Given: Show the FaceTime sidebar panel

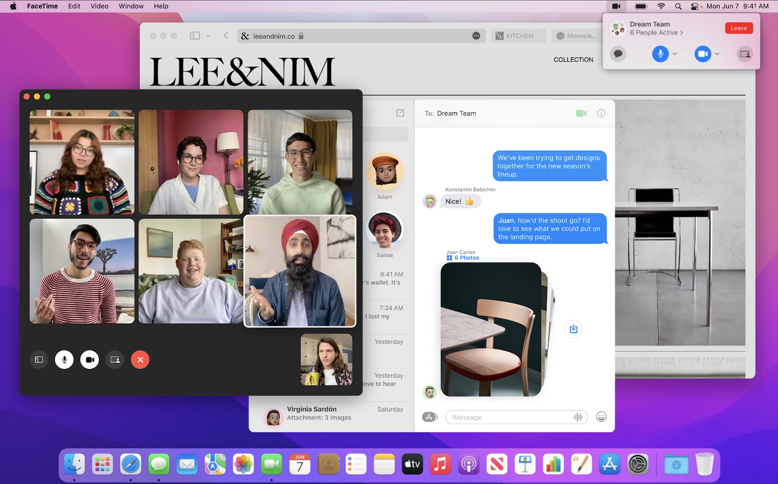Looking at the screenshot, I should [39, 360].
